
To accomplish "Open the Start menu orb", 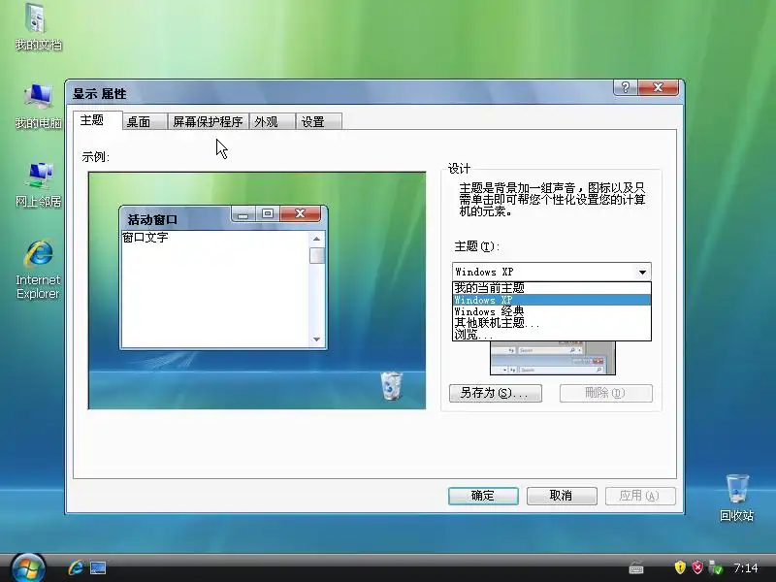I will point(28,568).
